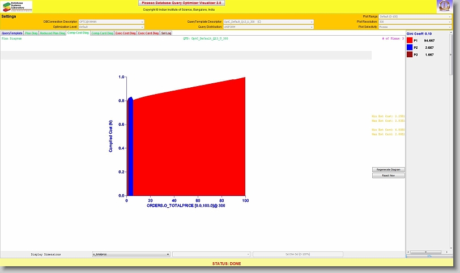This screenshot has width=460, height=273.
Task: Click the Reset View button
Action: point(389,176)
